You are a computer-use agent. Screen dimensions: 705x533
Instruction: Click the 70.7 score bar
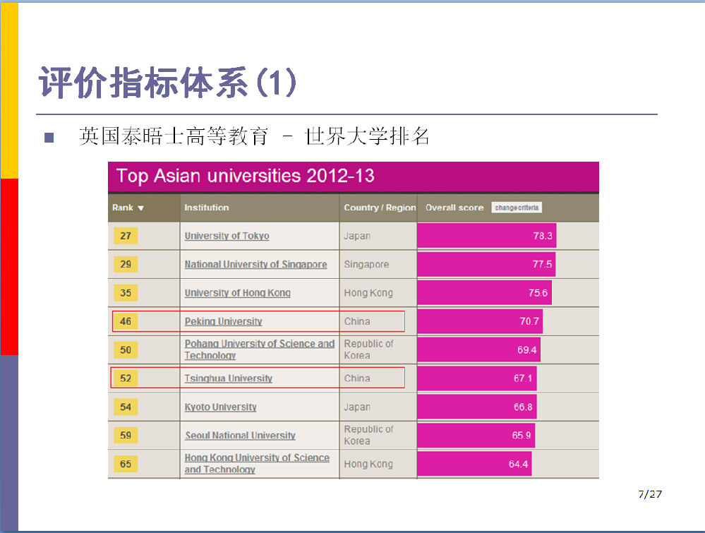click(480, 321)
